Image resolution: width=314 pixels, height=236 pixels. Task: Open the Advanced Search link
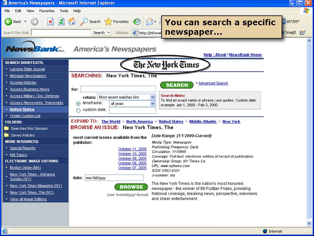tap(213, 83)
